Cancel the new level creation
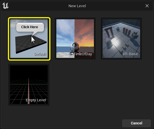 pos(136,123)
